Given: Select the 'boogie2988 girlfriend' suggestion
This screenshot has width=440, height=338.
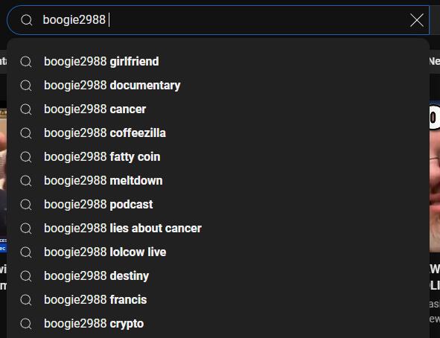Looking at the screenshot, I should pos(218,62).
